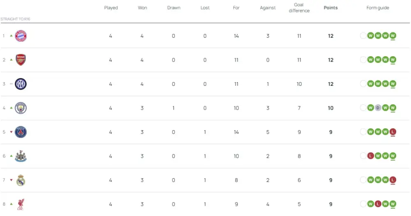The image size is (411, 216).
Task: Click the Manchester City club crest
Action: 21,108
